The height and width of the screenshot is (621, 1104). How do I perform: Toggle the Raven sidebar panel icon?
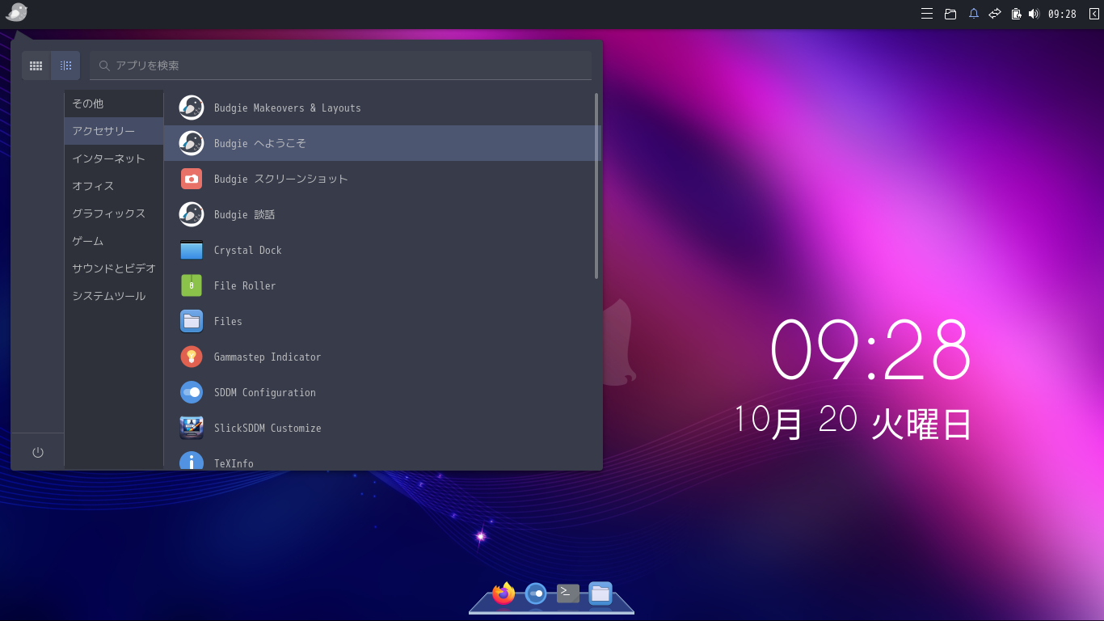(x=1093, y=14)
